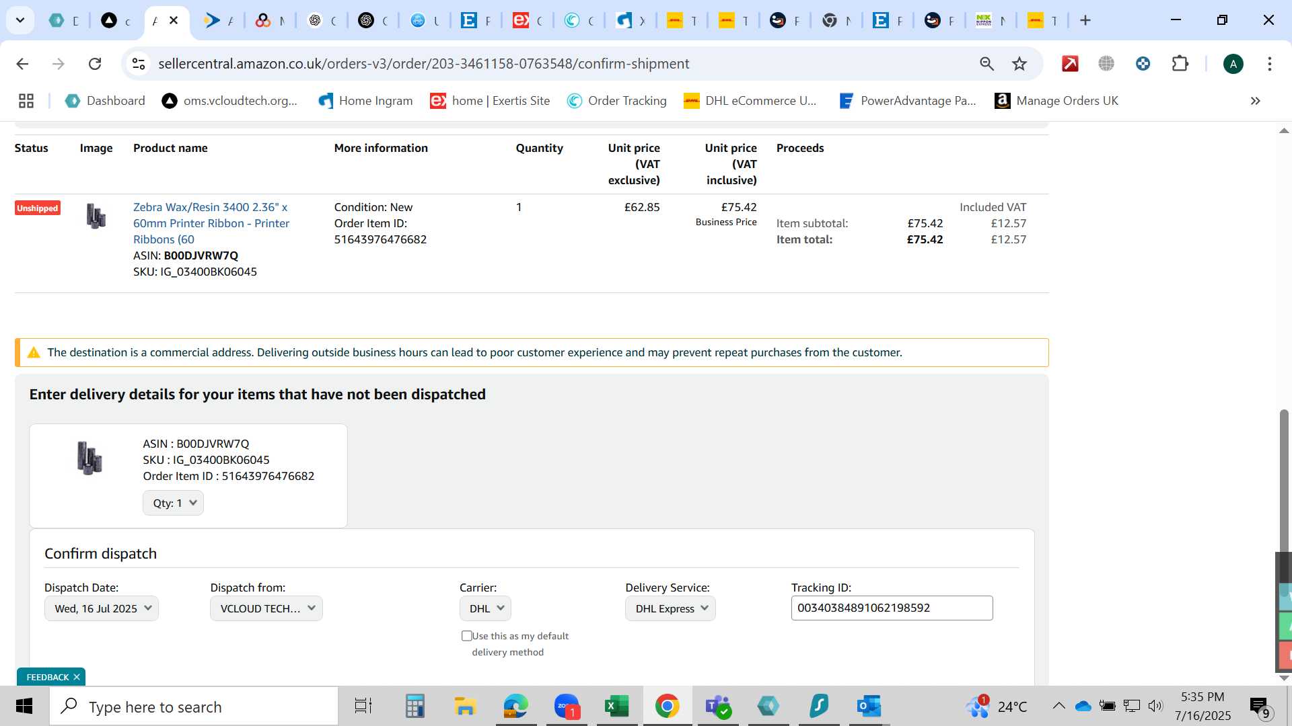Image resolution: width=1292 pixels, height=726 pixels.
Task: Open Order Tracking bookmark
Action: pos(616,101)
